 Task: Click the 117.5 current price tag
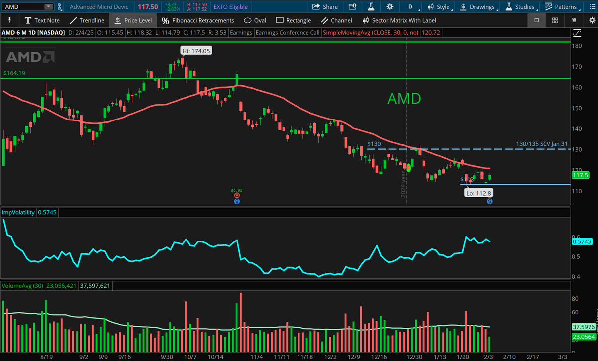tap(580, 175)
